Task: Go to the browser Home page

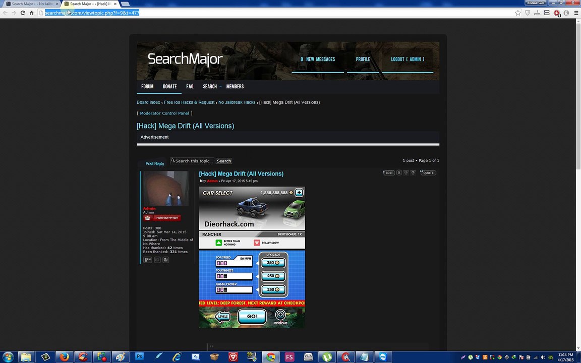Action: 31,13
